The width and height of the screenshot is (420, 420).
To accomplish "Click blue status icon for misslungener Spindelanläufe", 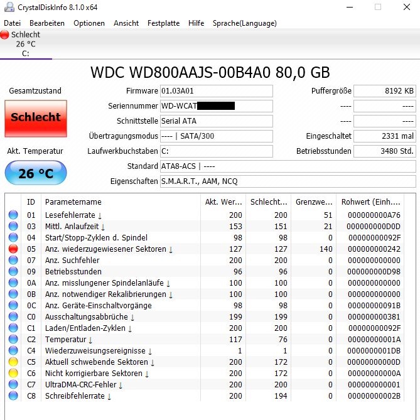I will (x=13, y=283).
